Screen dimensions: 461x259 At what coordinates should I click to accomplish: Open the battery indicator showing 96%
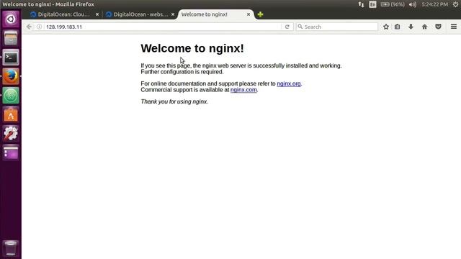393,4
